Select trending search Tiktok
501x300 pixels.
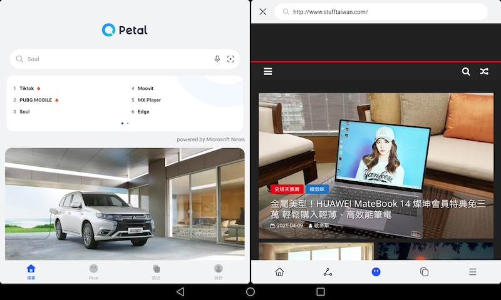[x=26, y=88]
